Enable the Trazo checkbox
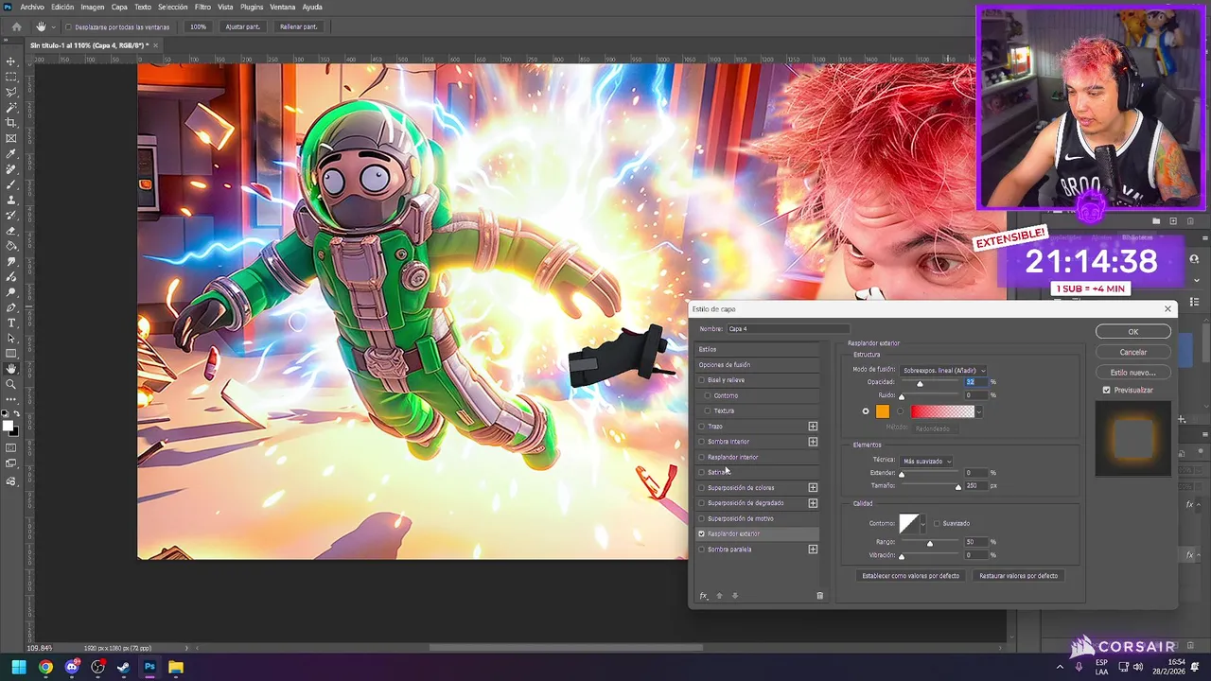Screen dimensions: 1211x681 pos(701,427)
